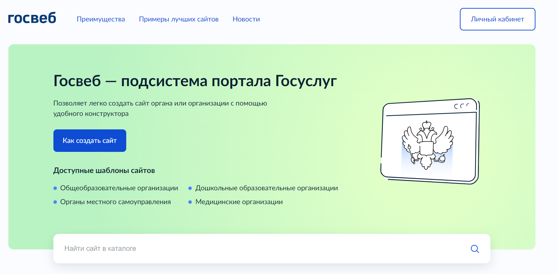Screen dimensions: 558x274
Task: Go to Новости section
Action: click(246, 19)
